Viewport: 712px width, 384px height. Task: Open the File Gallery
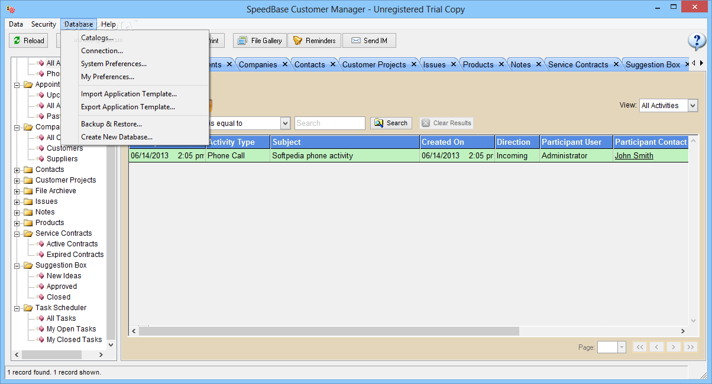point(260,41)
